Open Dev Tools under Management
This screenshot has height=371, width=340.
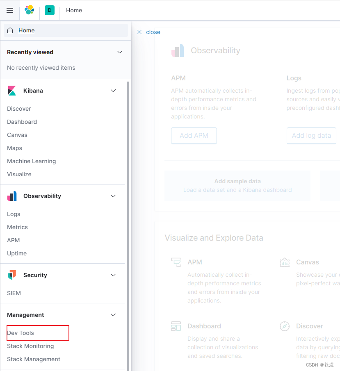point(21,333)
